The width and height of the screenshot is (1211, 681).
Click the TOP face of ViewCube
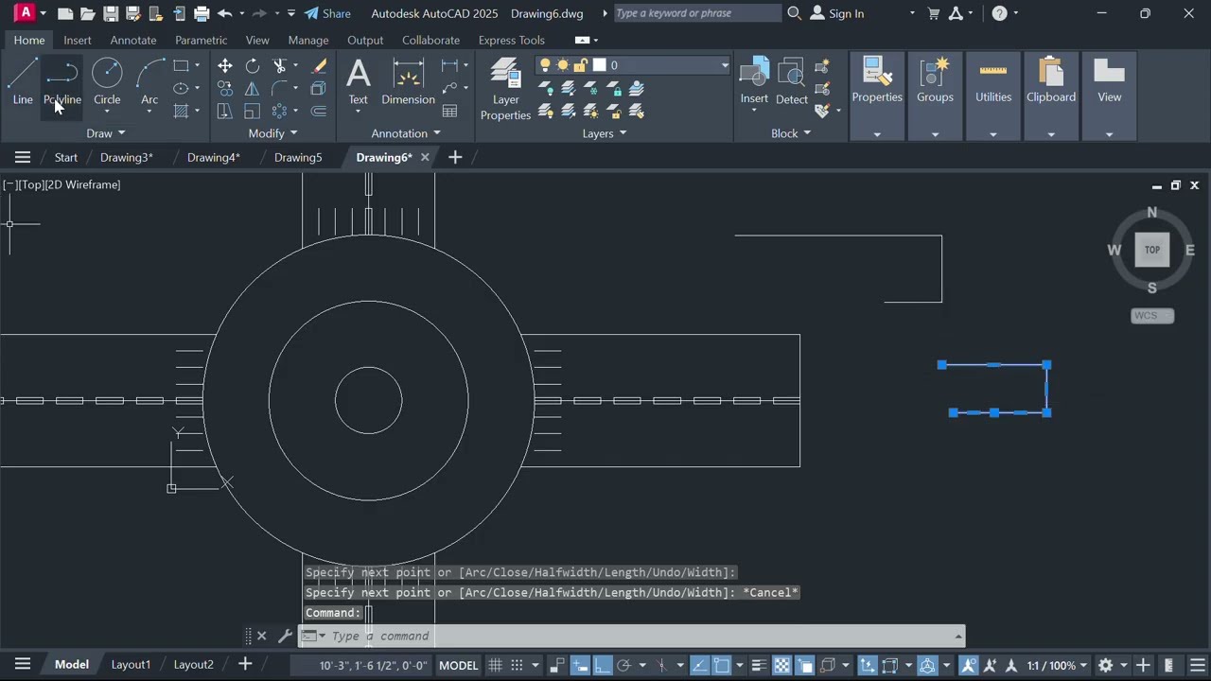[x=1151, y=250]
